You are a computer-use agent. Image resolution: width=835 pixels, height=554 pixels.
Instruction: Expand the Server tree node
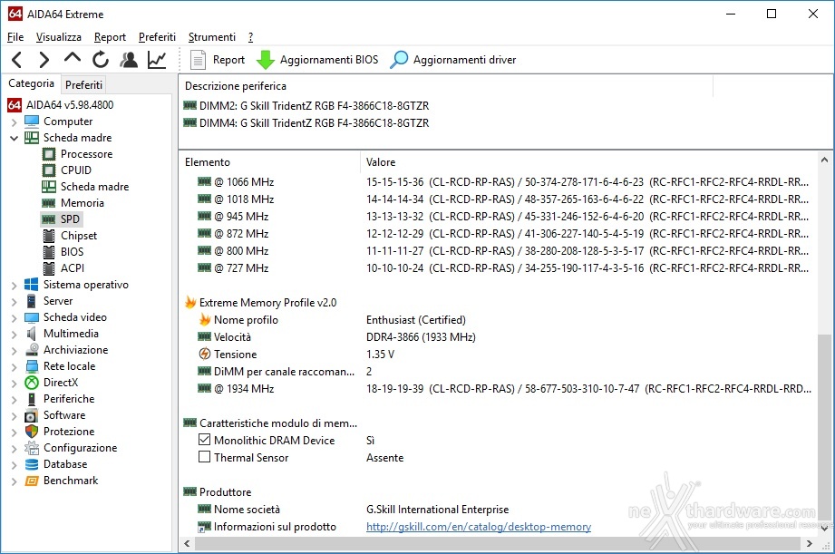14,302
